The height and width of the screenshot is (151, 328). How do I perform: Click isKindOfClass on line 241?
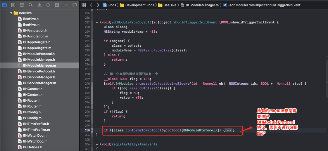[142, 88]
